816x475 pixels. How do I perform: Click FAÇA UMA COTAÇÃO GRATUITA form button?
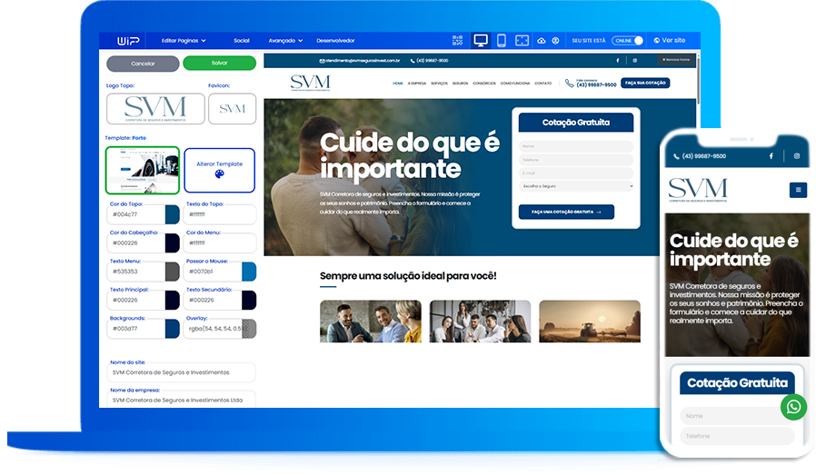566,212
